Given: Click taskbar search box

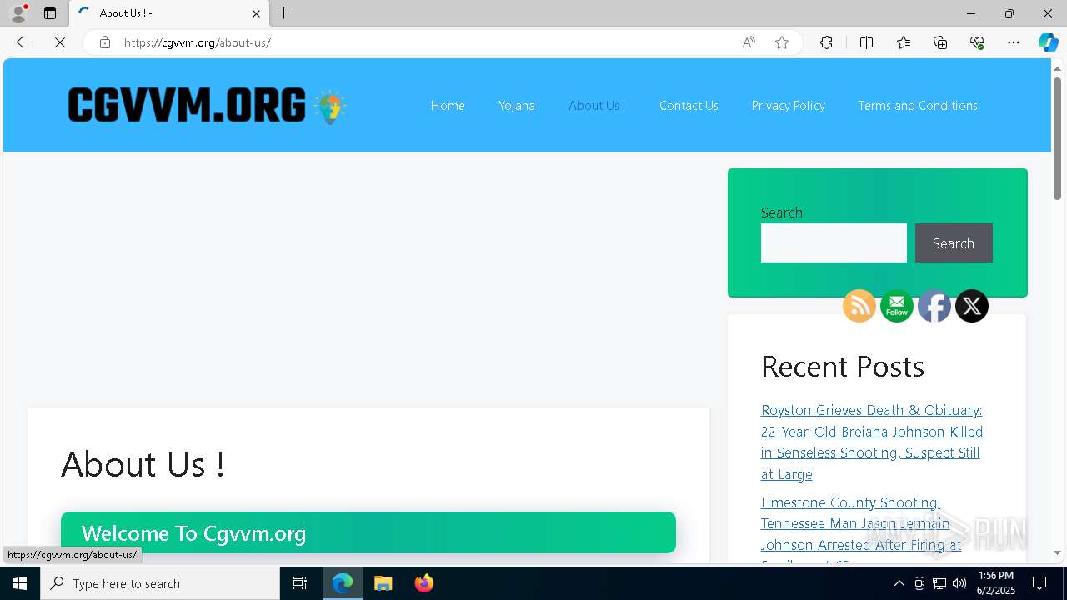Looking at the screenshot, I should [160, 583].
